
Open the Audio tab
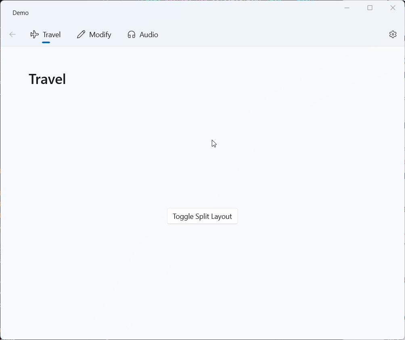pyautogui.click(x=148, y=35)
